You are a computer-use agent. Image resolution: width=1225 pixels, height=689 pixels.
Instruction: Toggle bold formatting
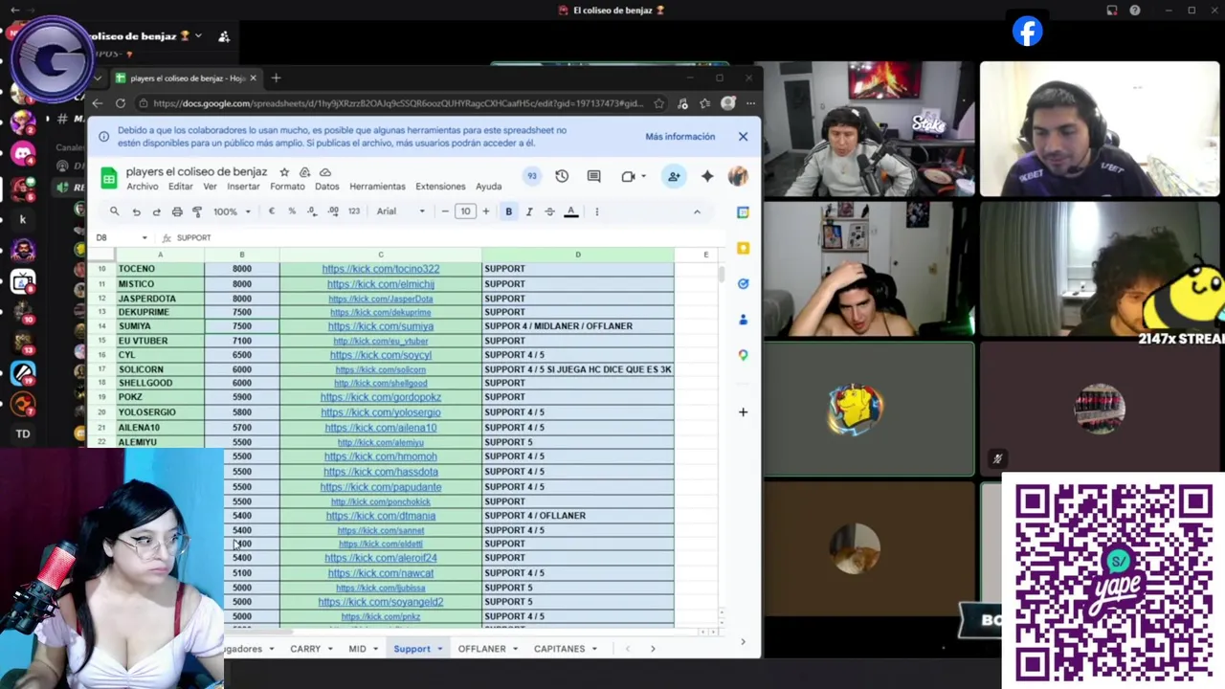[509, 211]
